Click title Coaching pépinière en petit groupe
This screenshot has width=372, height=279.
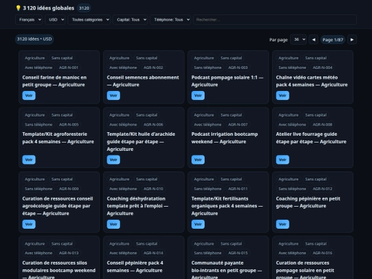(x=308, y=203)
